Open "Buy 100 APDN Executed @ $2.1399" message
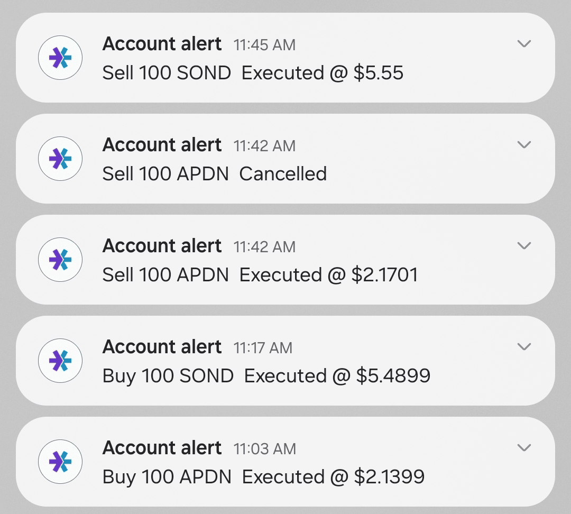The image size is (571, 514). point(263,477)
